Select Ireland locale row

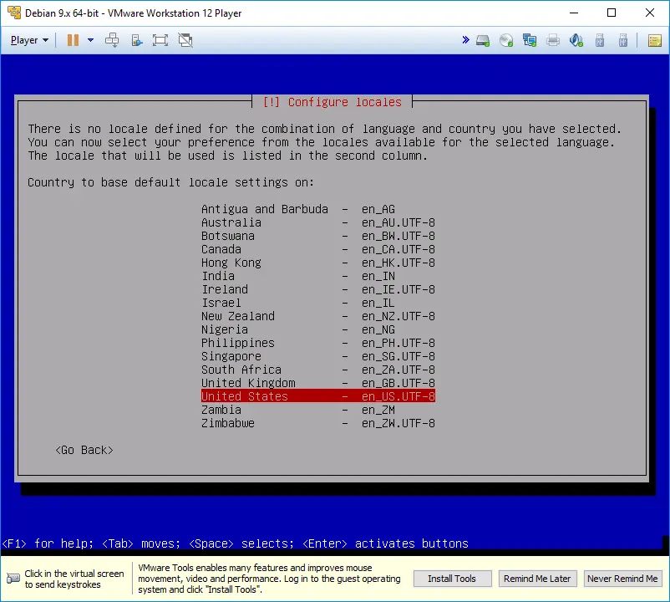(x=318, y=289)
